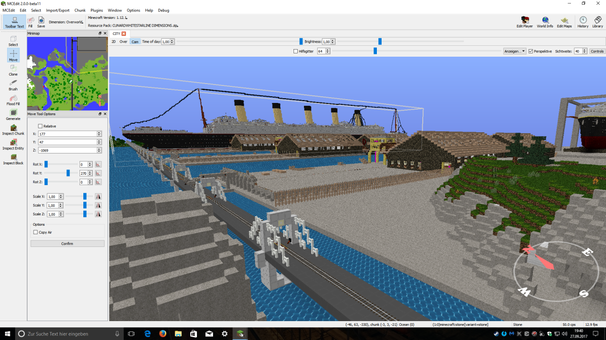Check the Relative option in Move Tool Options
606x340 pixels.
point(40,126)
